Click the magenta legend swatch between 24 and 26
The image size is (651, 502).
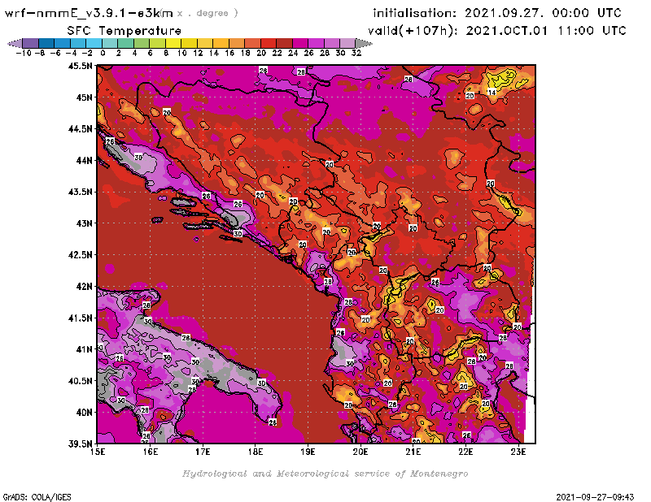click(x=299, y=43)
